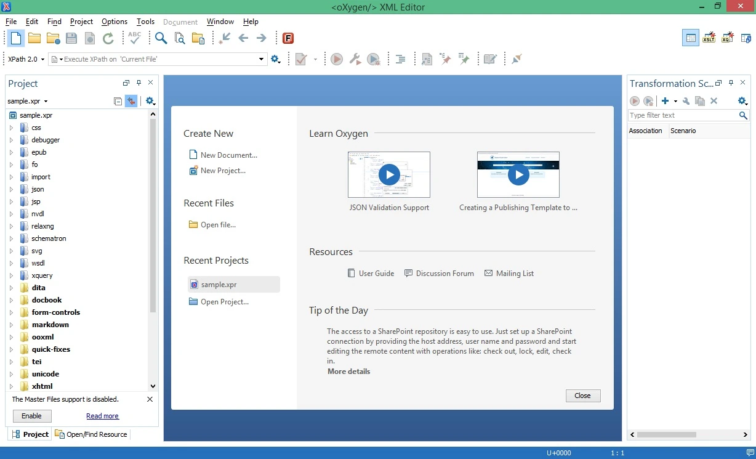
Task: Click Configure Transformation Scenario wrench icon
Action: (355, 59)
